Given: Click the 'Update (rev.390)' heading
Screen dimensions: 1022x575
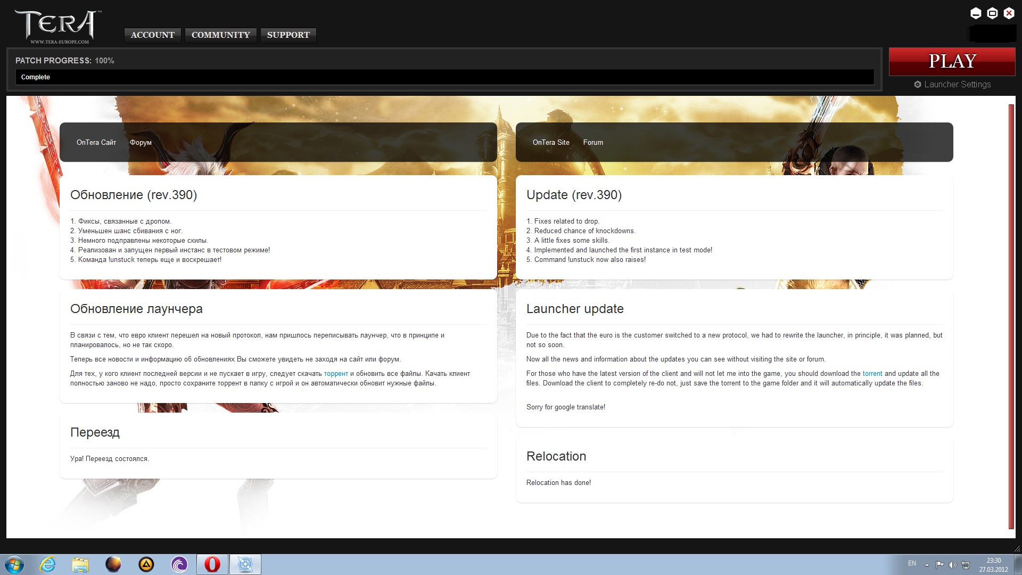Looking at the screenshot, I should pos(574,195).
